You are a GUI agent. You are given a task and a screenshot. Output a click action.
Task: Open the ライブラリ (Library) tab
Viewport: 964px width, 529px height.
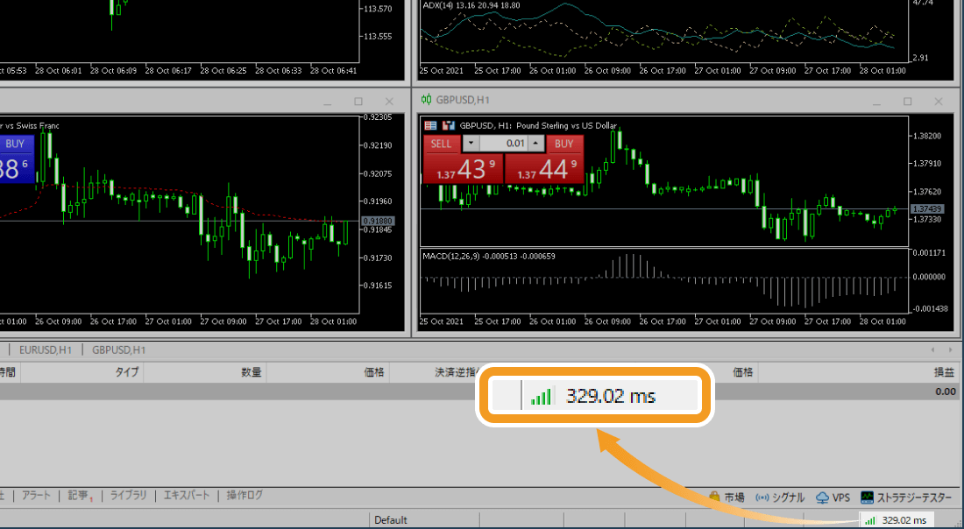click(129, 495)
